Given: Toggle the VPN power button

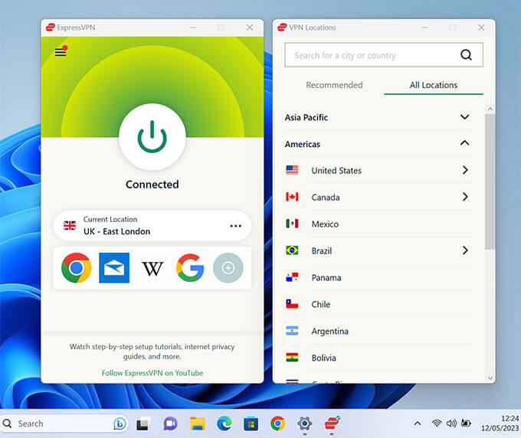Looking at the screenshot, I should [152, 136].
